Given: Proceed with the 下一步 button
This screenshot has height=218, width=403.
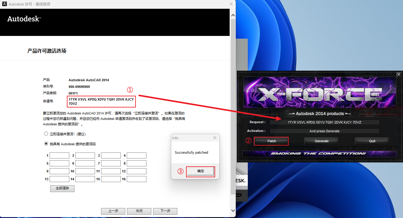Looking at the screenshot, I should 165,211.
